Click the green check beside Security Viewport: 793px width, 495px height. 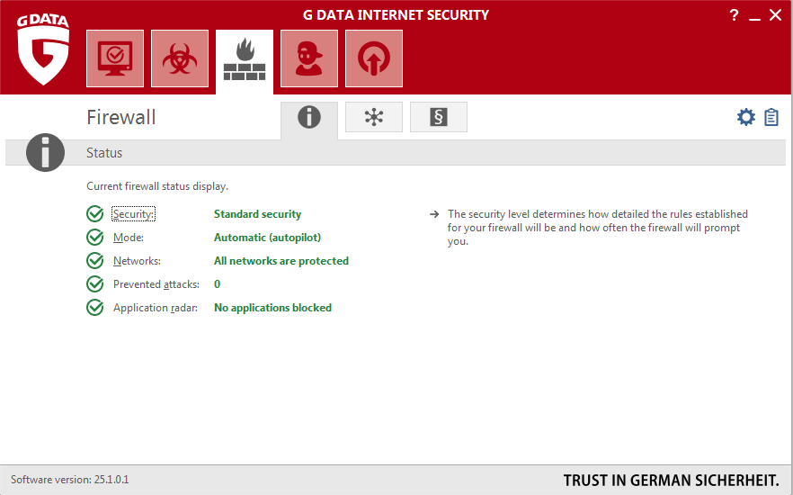click(x=95, y=213)
